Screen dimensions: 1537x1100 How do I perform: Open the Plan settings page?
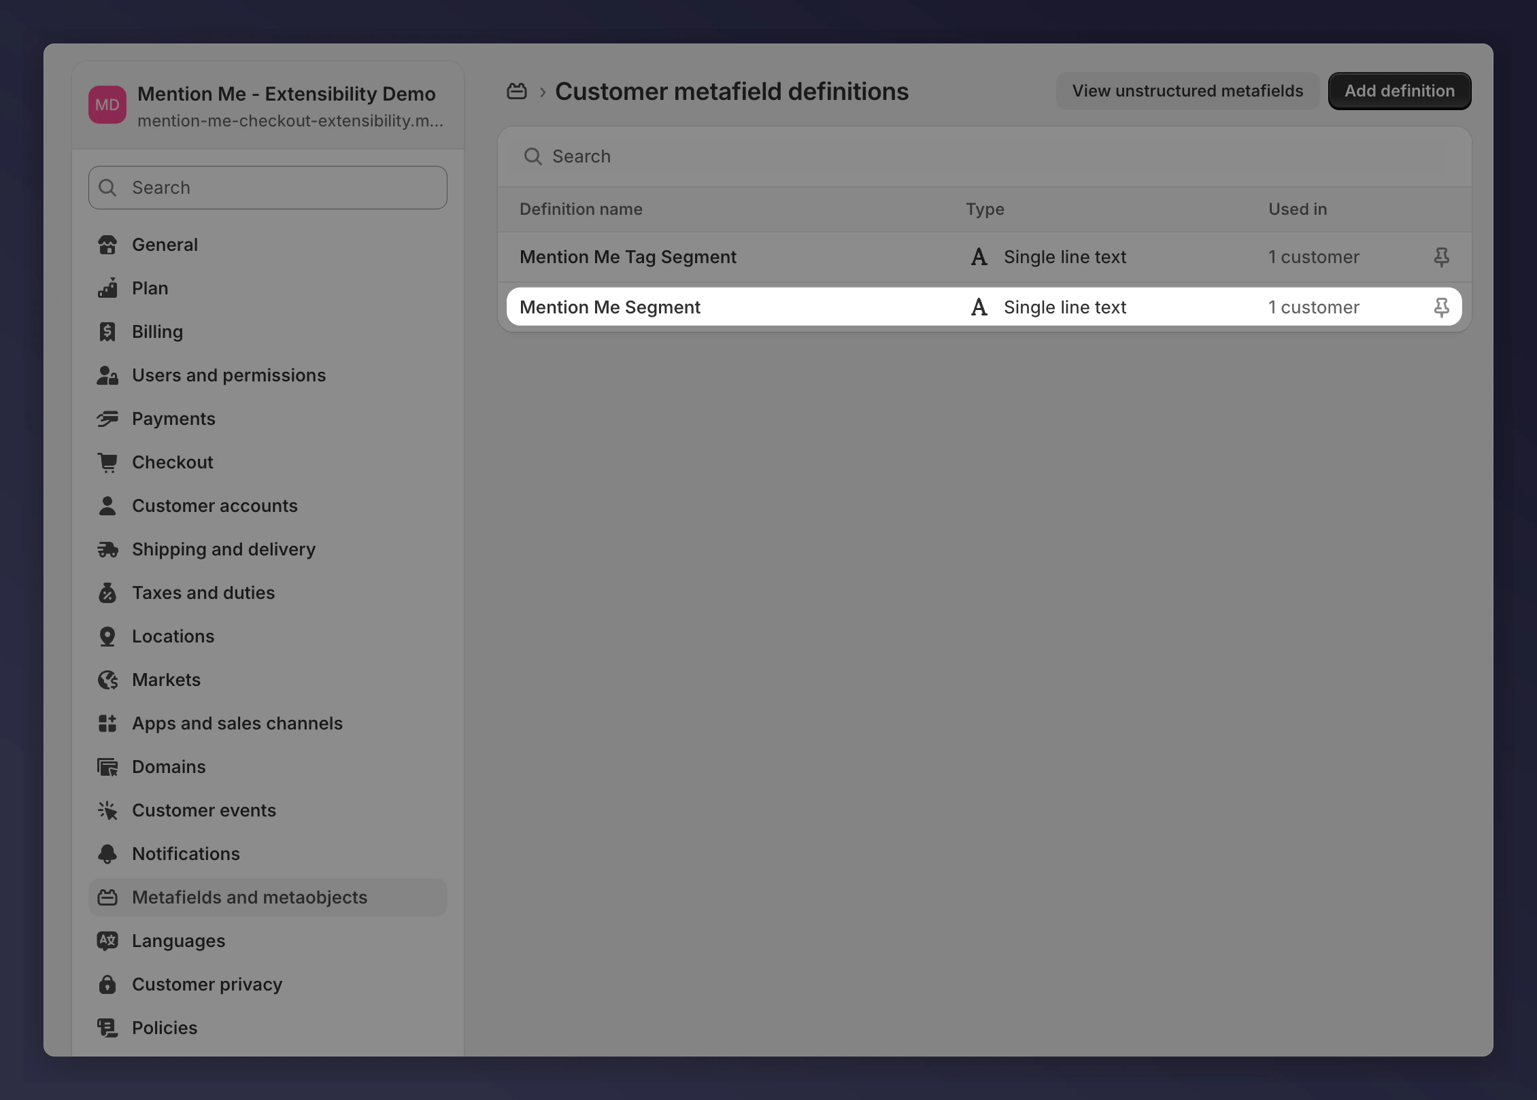(x=268, y=288)
